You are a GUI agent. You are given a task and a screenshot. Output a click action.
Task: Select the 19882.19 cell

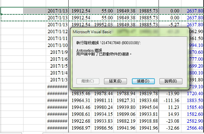coord(125,121)
